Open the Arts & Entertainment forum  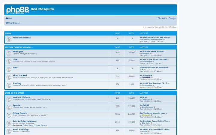[25, 121]
